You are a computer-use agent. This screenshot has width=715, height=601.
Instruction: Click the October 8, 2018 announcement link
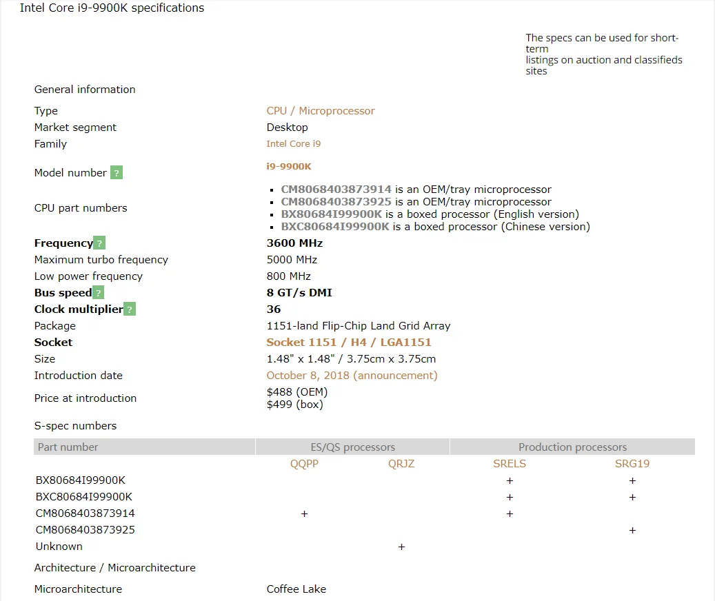tap(352, 376)
